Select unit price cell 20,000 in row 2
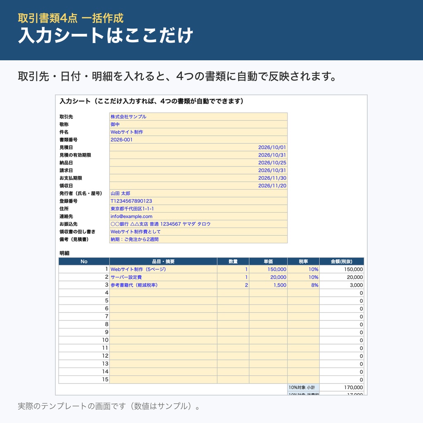The height and width of the screenshot is (423, 423). (x=268, y=277)
